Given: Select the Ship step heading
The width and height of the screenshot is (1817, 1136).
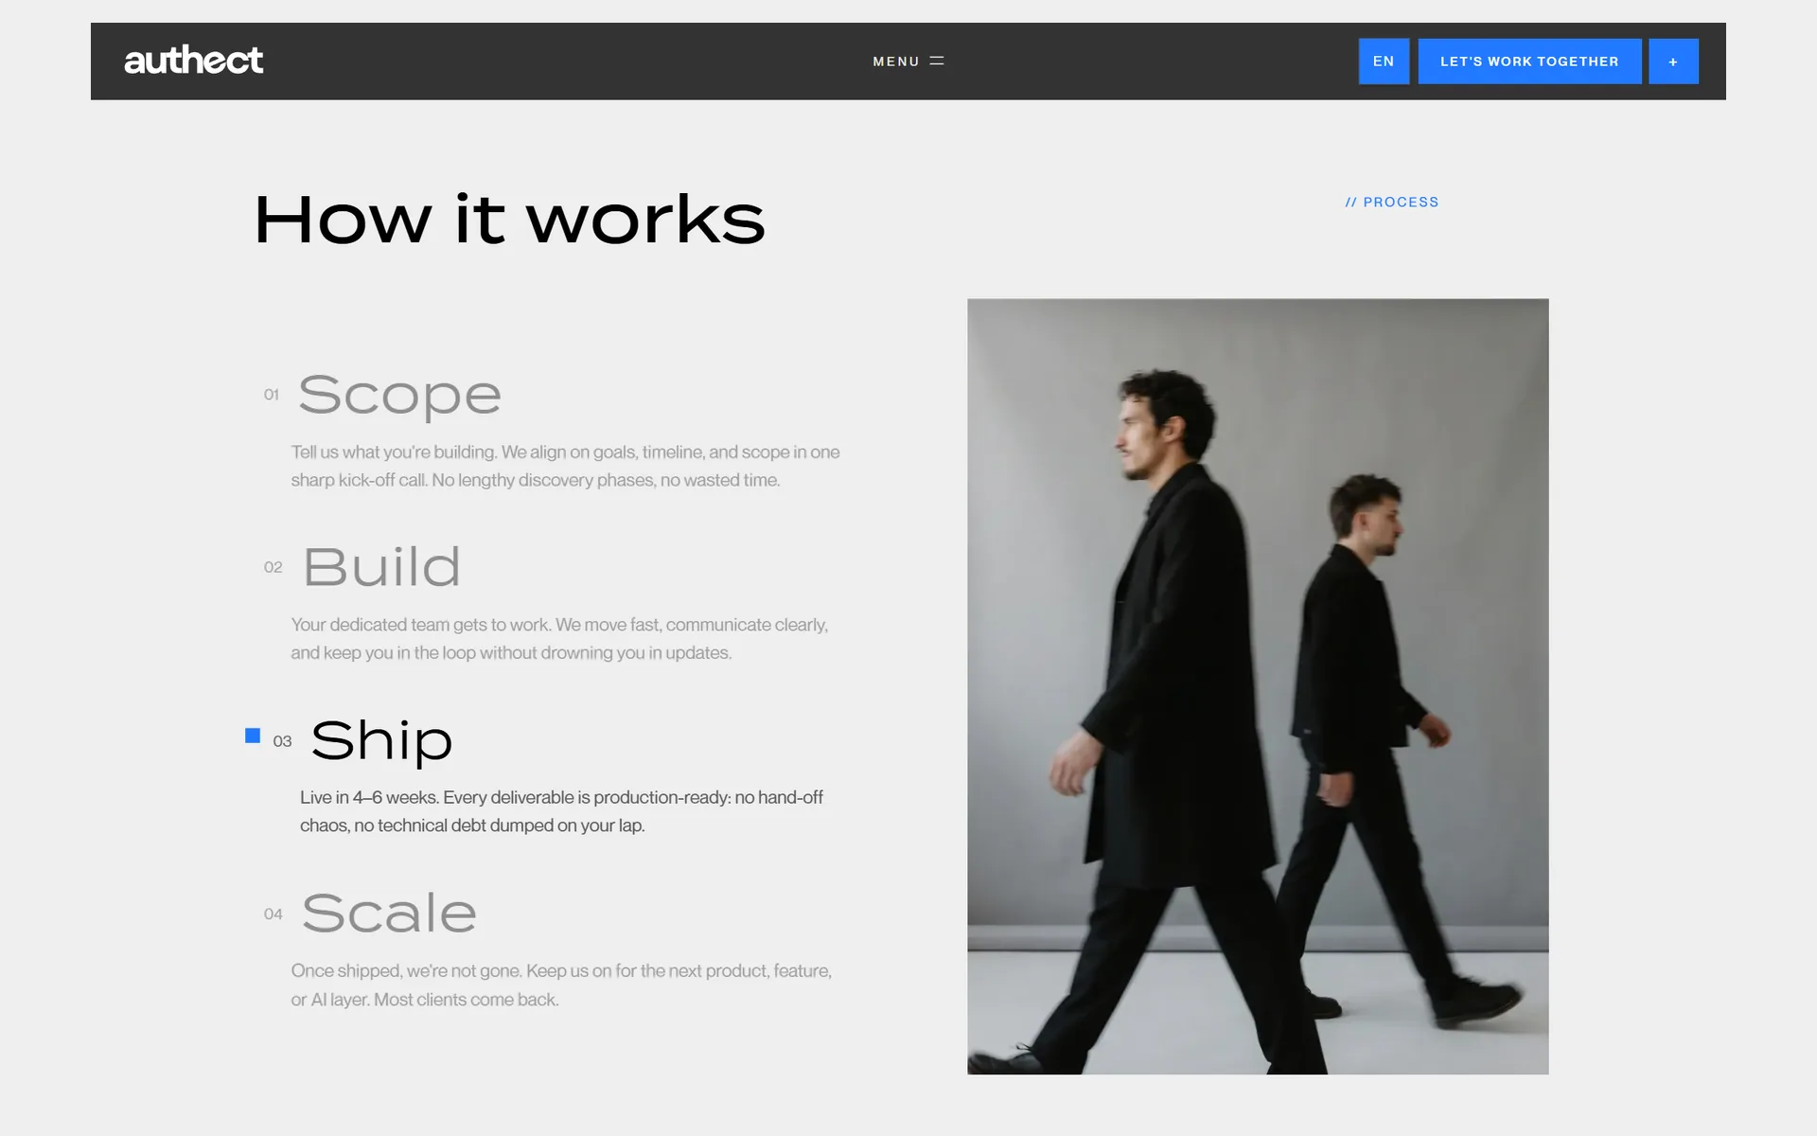Looking at the screenshot, I should [x=381, y=741].
